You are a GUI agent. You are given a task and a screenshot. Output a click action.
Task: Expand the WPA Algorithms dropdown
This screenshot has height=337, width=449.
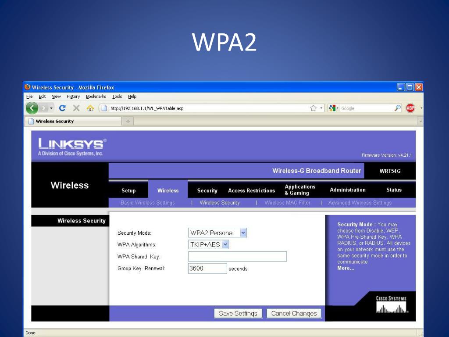[208, 244]
